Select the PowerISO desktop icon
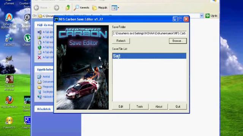This screenshot has width=243, height=136. coord(9,123)
